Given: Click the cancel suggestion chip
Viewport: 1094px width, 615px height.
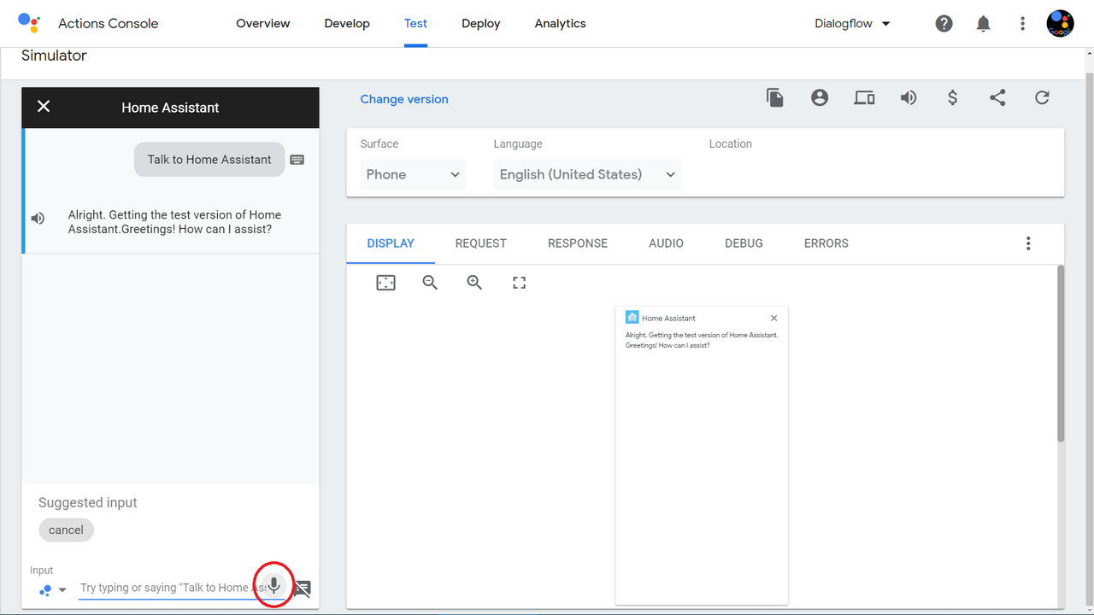Looking at the screenshot, I should coord(66,530).
